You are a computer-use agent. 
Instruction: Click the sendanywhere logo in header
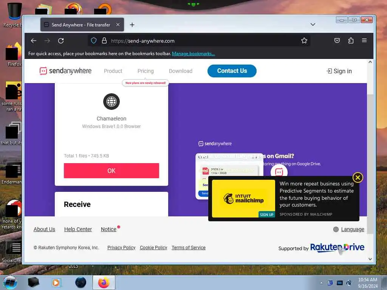tap(65, 71)
